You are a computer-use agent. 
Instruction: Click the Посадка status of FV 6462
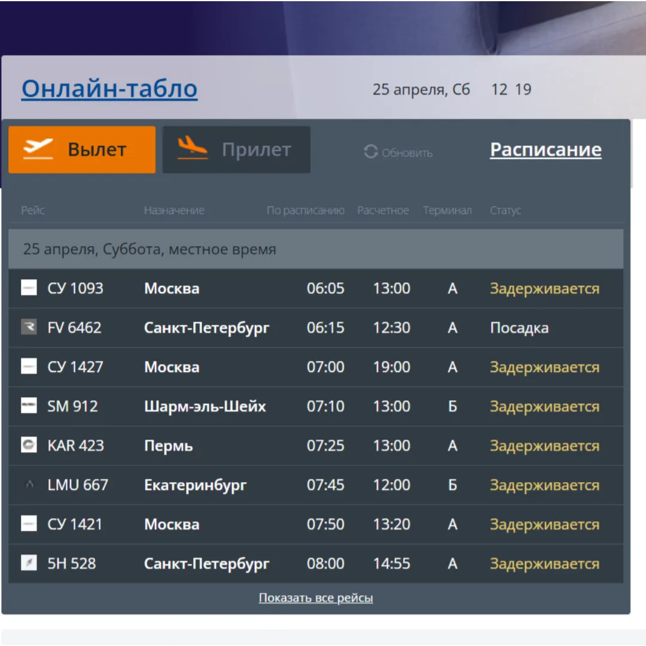coord(519,328)
